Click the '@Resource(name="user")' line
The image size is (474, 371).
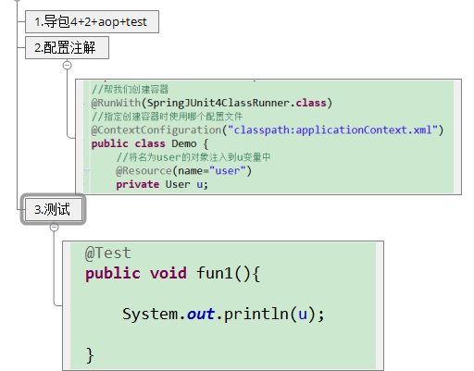coord(183,171)
